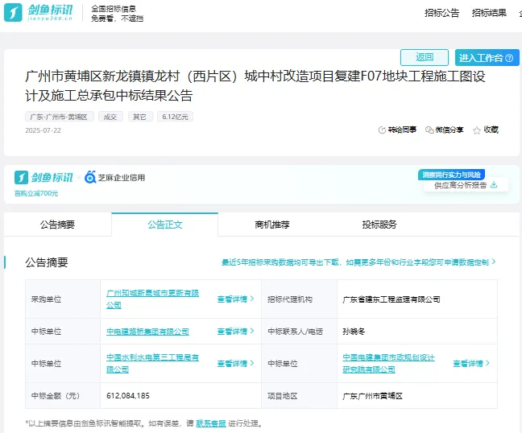
Task: Click the 联系客服 link
Action: click(x=211, y=423)
